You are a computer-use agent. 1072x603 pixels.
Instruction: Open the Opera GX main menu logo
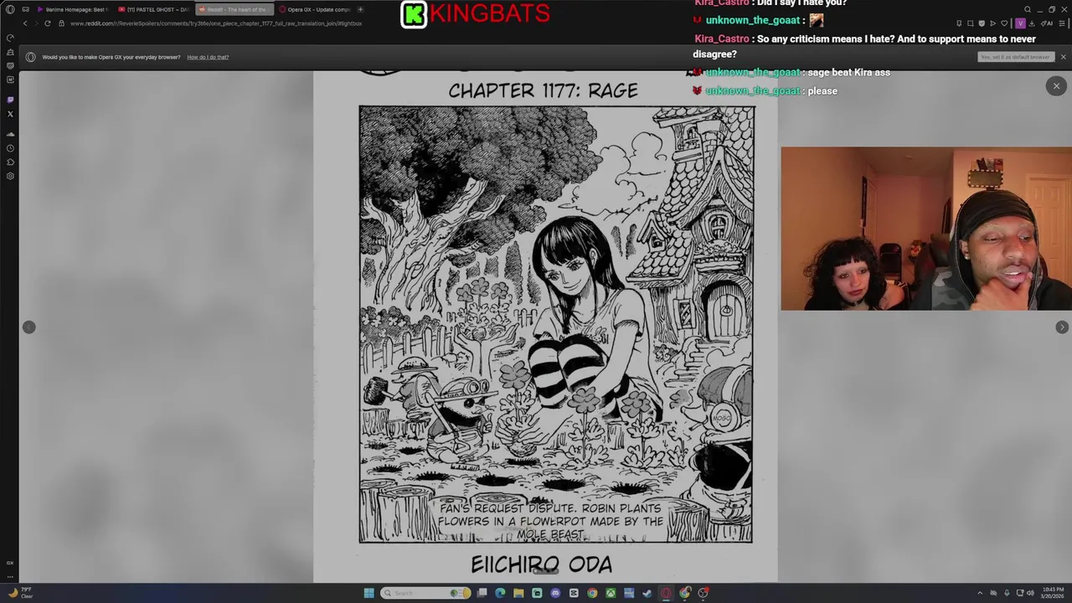point(10,9)
